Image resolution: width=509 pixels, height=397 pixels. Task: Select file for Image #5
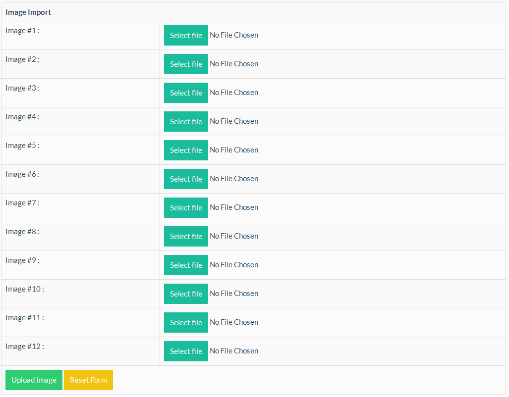click(x=186, y=150)
